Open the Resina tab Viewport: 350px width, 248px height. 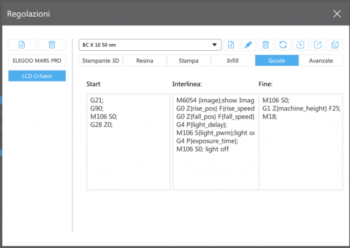144,60
